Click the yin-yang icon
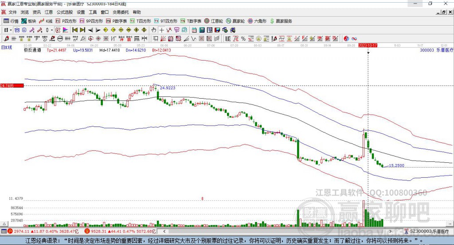The image size is (454, 245). [x=346, y=39]
